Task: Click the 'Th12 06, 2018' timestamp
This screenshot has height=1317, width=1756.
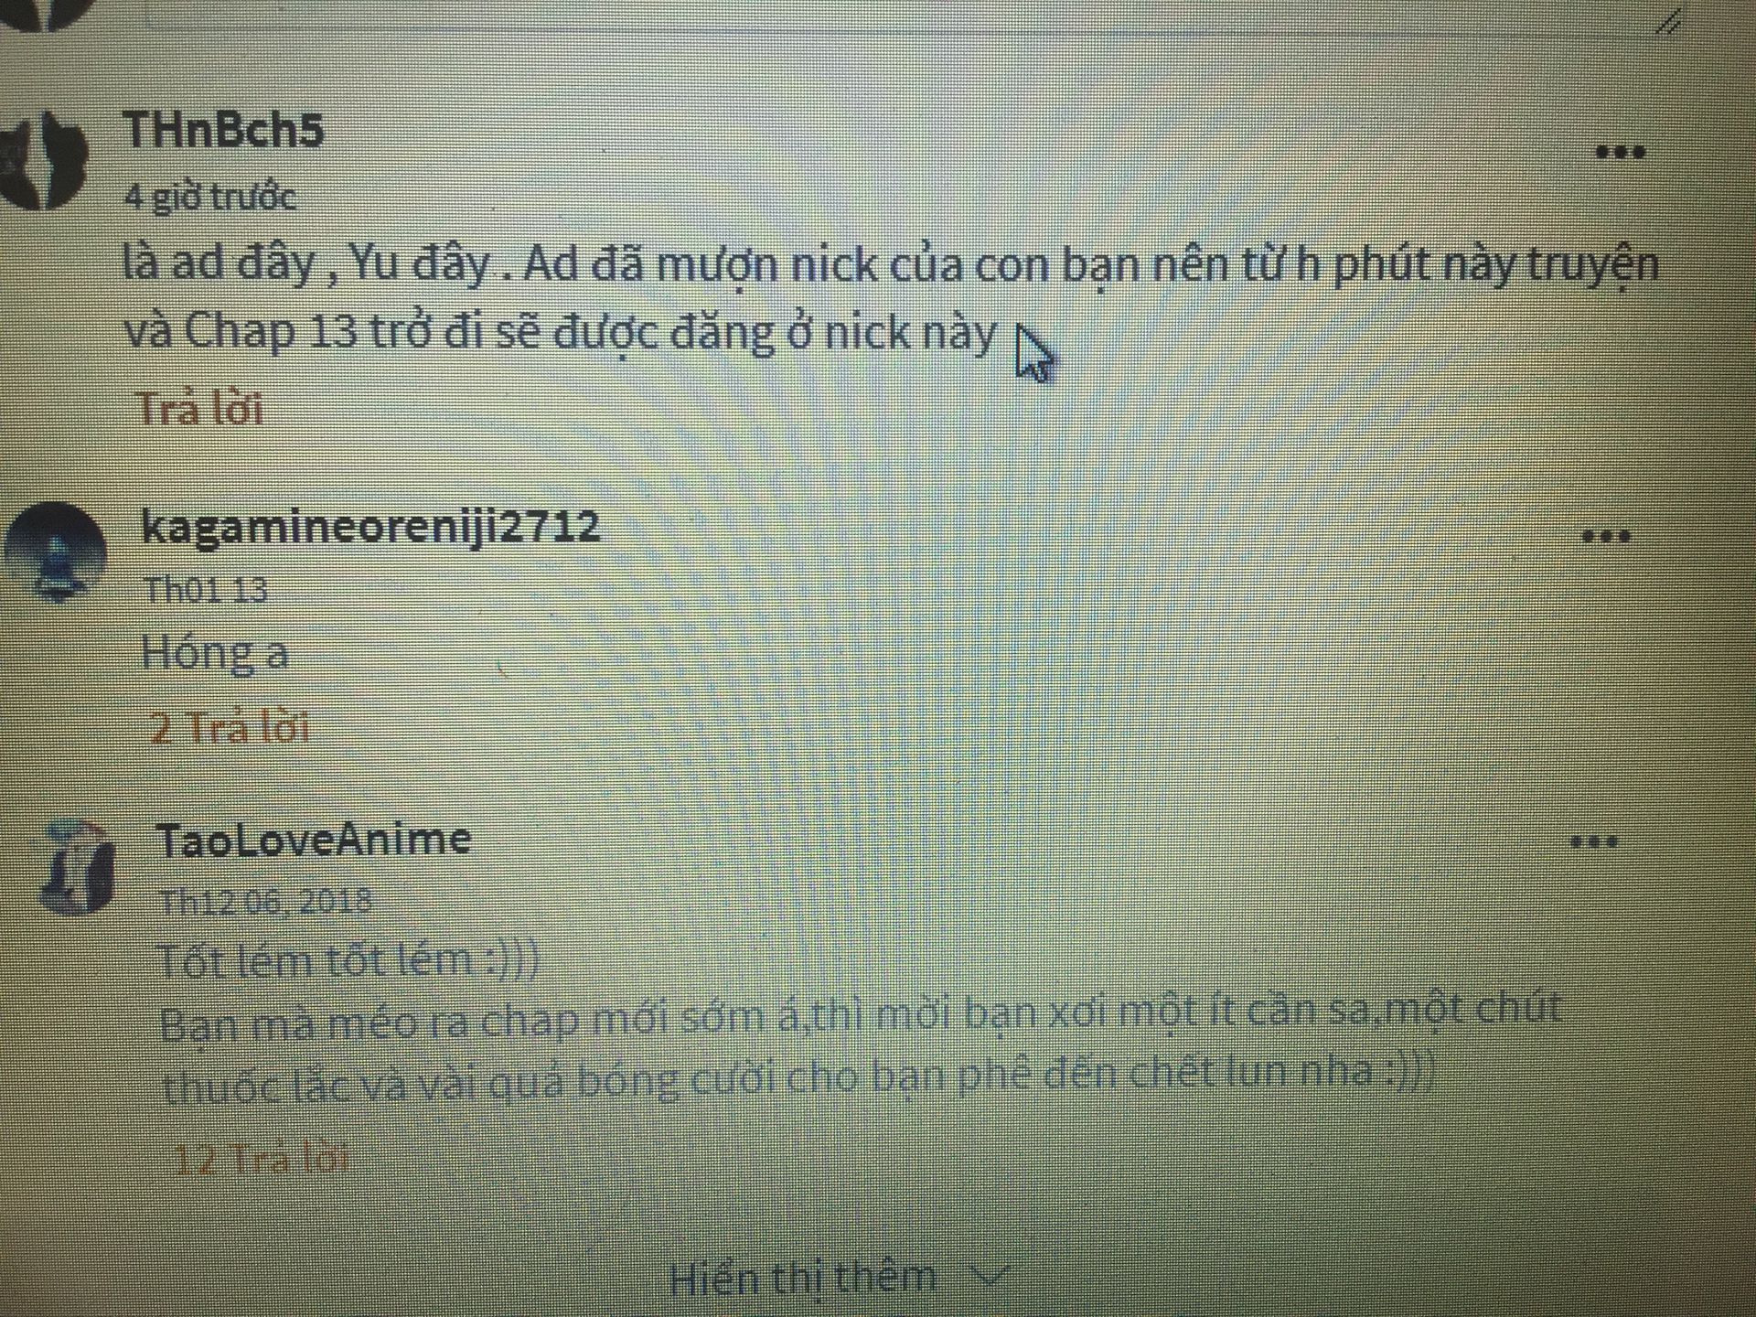Action: 265,902
